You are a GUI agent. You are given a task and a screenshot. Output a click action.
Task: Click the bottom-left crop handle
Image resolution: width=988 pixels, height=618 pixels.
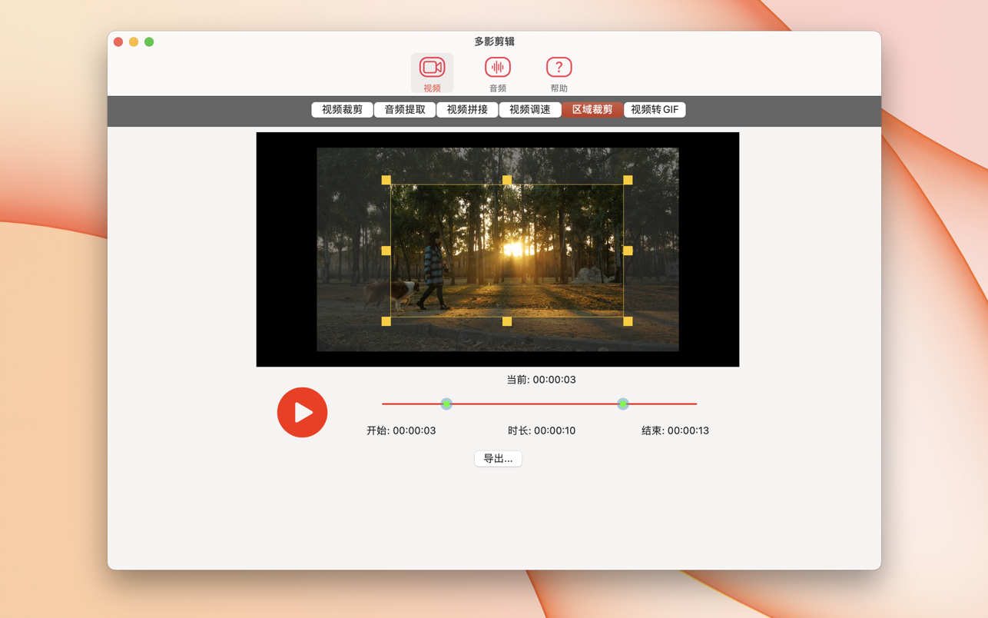386,321
